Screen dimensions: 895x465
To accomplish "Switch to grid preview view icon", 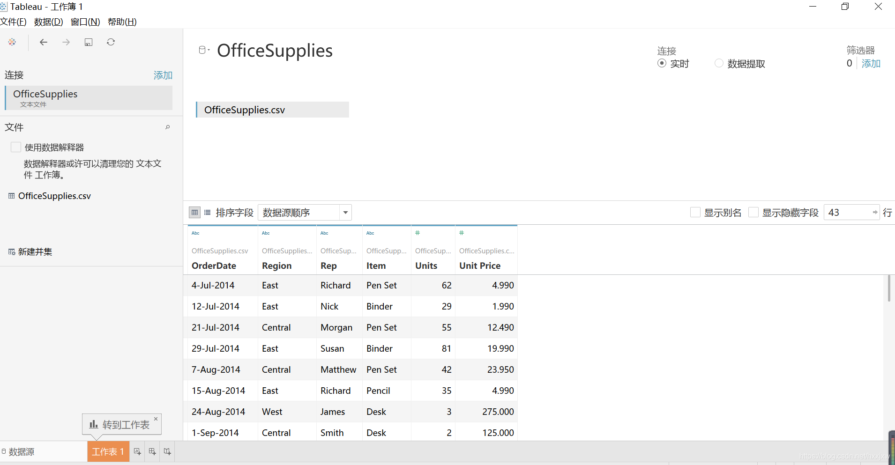I will tap(195, 213).
